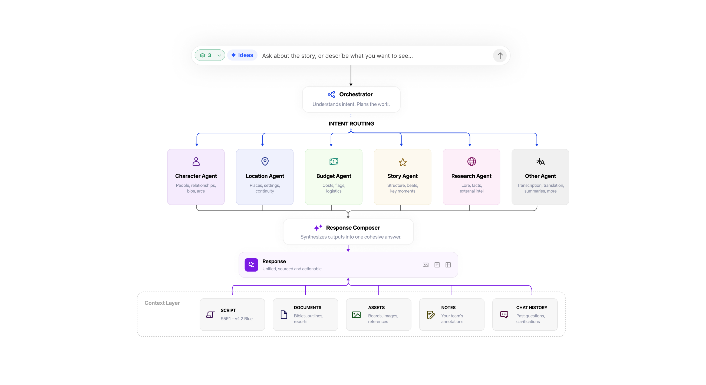Screen dimensions: 706x385
Task: Click the SCRIPT scroll icon
Action: click(x=210, y=315)
